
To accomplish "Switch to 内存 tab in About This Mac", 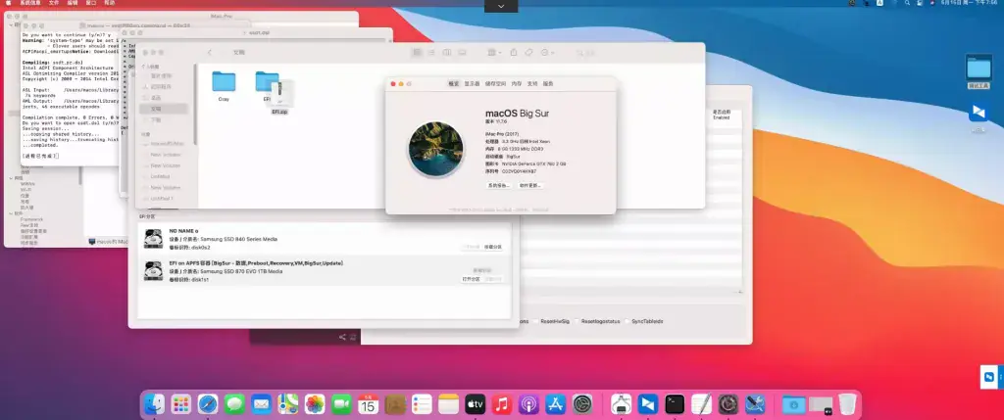I will [x=517, y=84].
